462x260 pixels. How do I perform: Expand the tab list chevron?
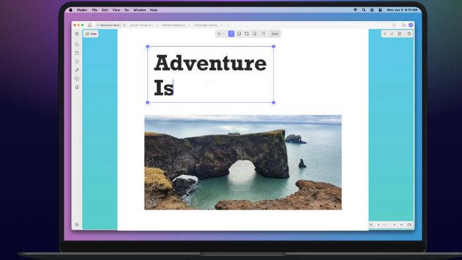pyautogui.click(x=394, y=25)
